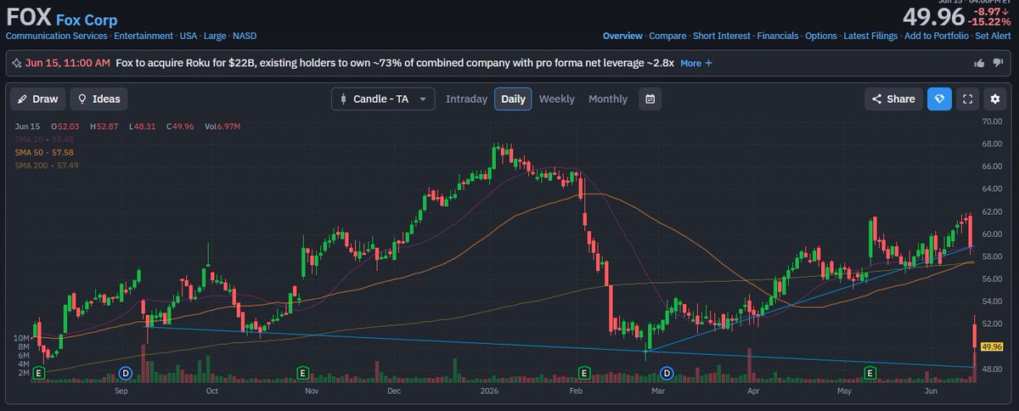1019x411 pixels.
Task: Set a price alert for FOX
Action: 993,37
